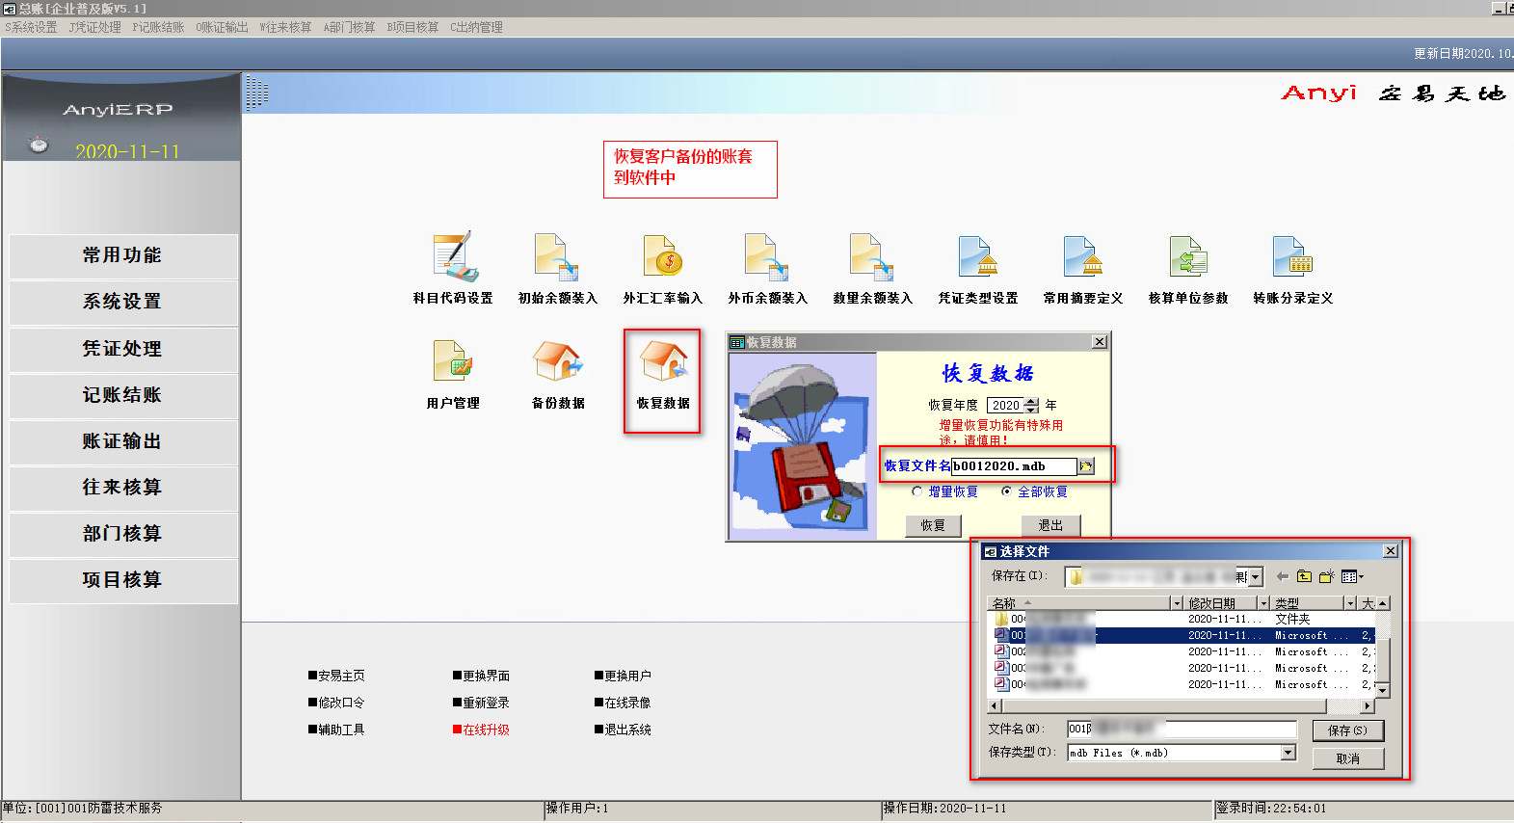Click the browse folder icon beside 恢复文件名
This screenshot has width=1514, height=823.
(x=1086, y=466)
